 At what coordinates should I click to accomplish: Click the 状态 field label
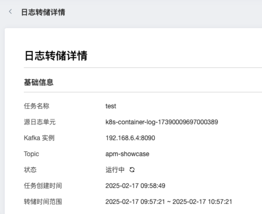(30, 170)
